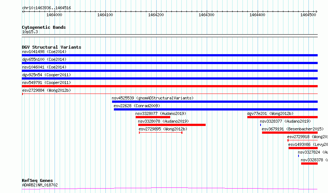Open dgv77e201 (Wong2012b) label
The height and width of the screenshot is (193, 328).
(x=270, y=113)
